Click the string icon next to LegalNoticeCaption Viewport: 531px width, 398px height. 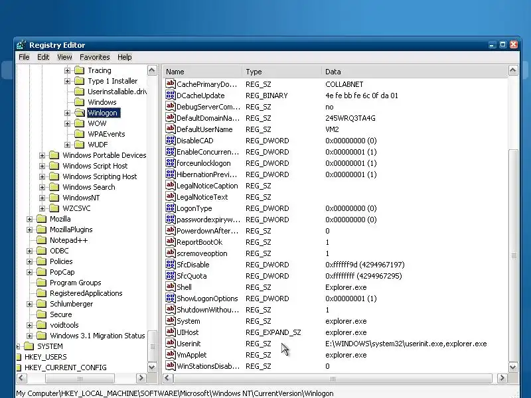(x=171, y=185)
